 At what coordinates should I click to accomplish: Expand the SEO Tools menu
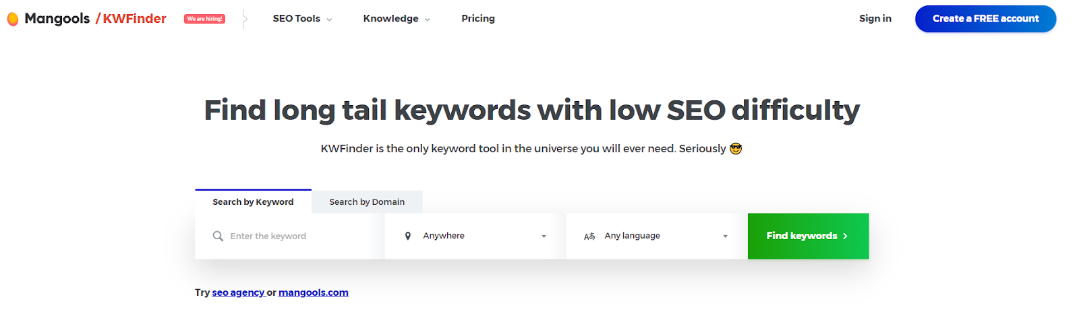(302, 19)
